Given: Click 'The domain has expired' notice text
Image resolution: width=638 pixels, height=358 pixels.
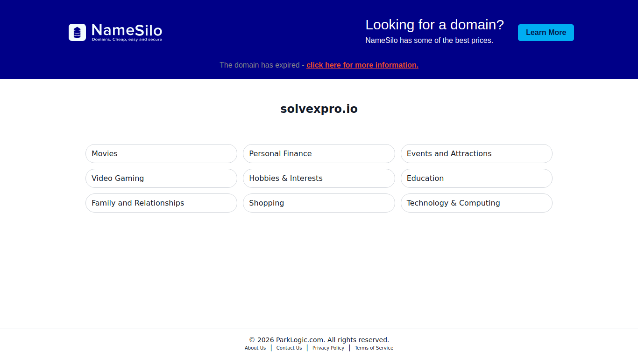Looking at the screenshot, I should tap(260, 65).
